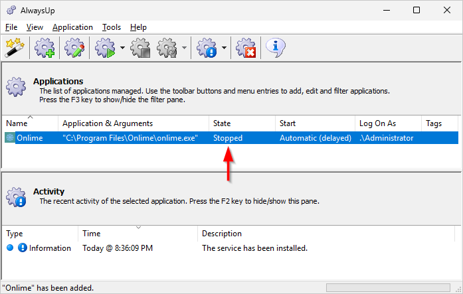Sort activity by Time column header
Screen dimensions: 463x294
[x=138, y=234]
